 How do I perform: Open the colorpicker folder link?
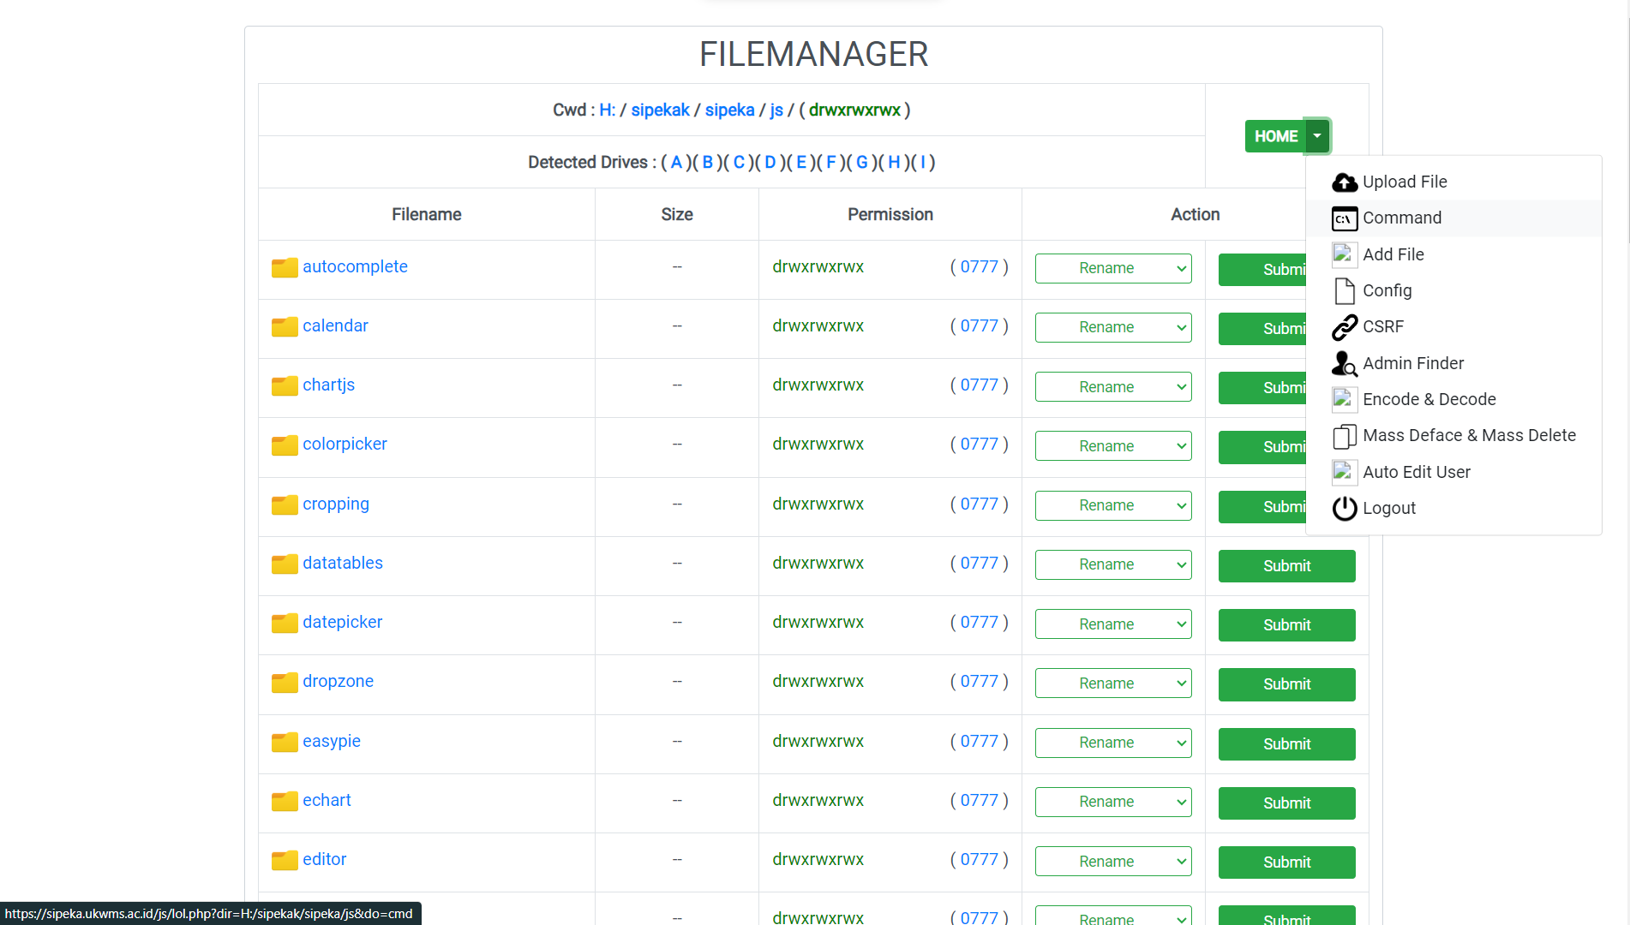345,444
